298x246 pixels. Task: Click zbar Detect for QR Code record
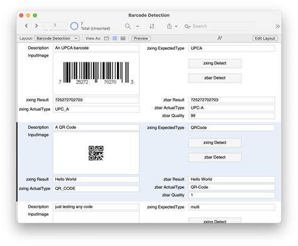(215, 157)
